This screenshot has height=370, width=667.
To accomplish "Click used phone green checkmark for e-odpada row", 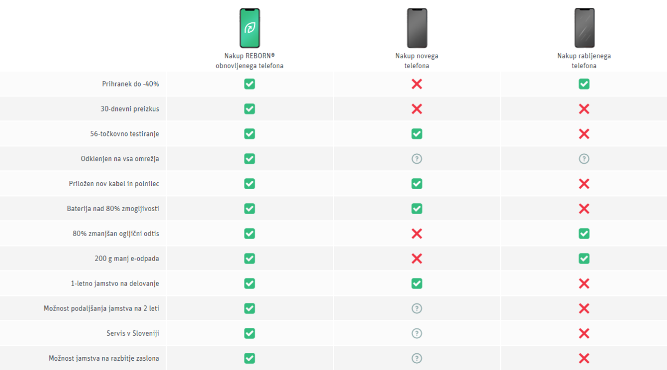I will pyautogui.click(x=584, y=258).
